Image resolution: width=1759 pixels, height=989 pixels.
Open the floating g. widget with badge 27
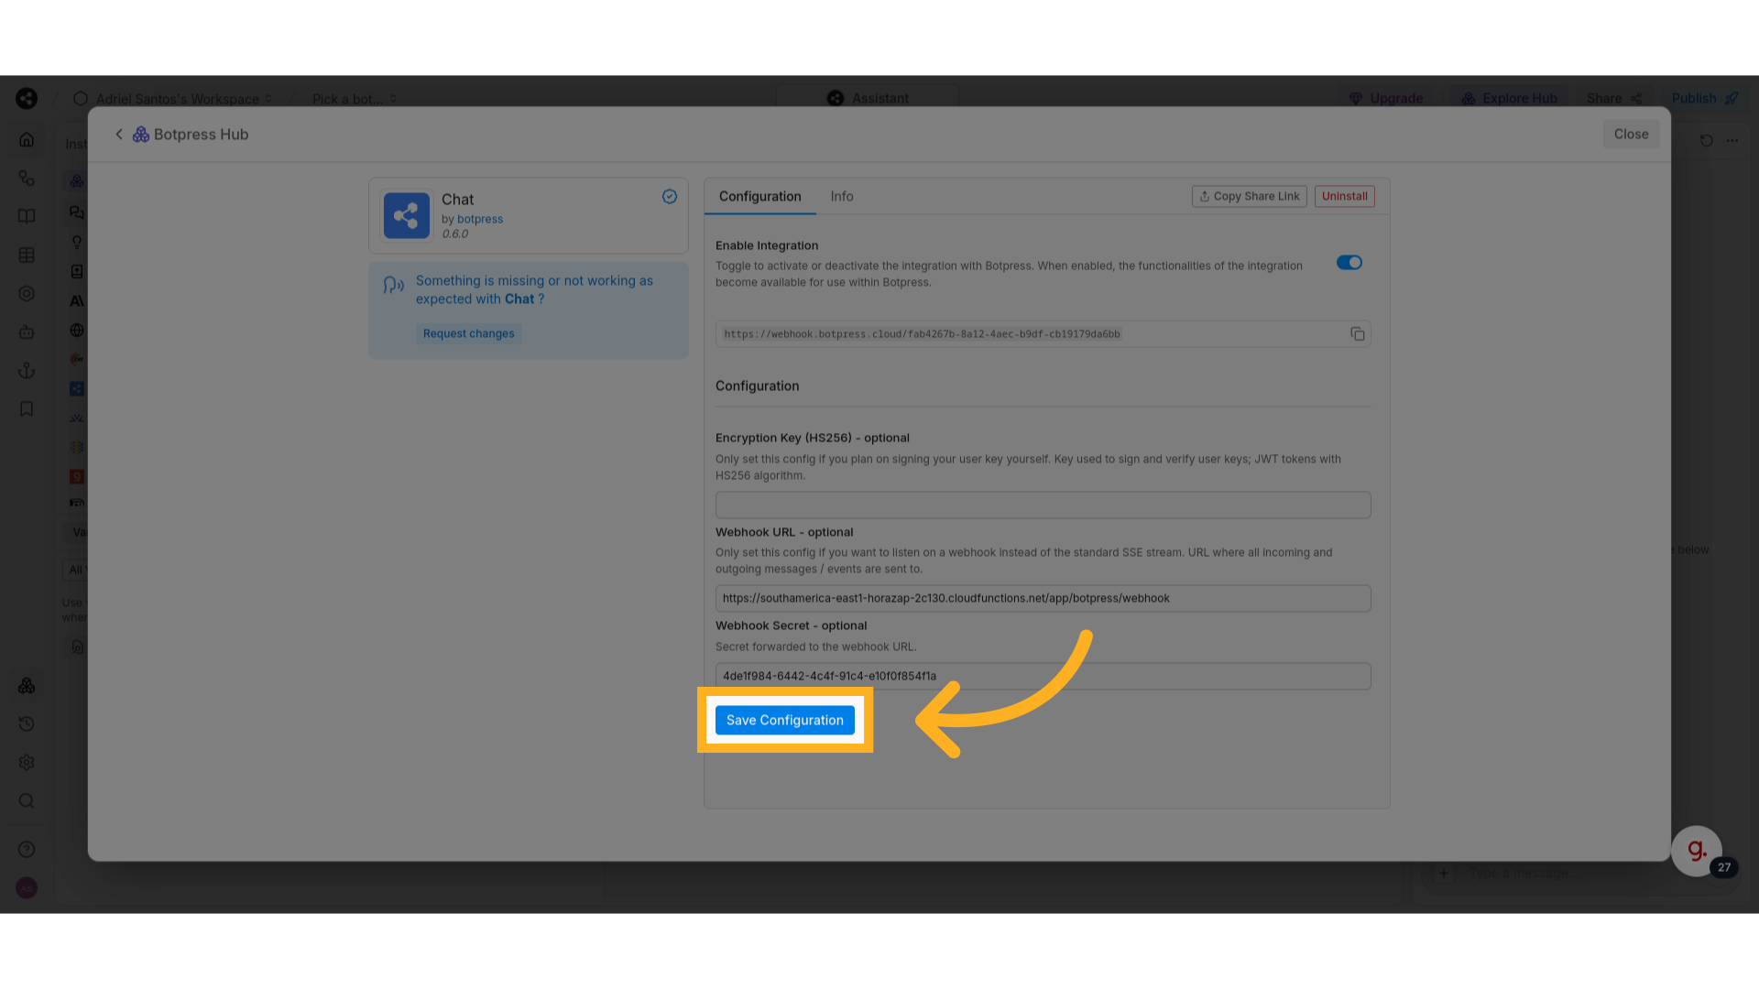tap(1697, 851)
